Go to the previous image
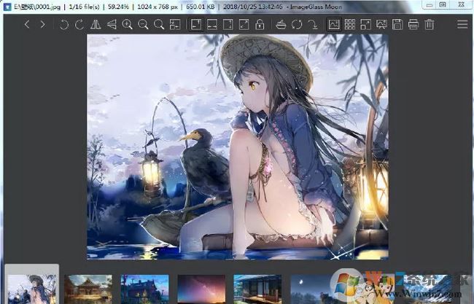The image size is (474, 304). pyautogui.click(x=27, y=25)
